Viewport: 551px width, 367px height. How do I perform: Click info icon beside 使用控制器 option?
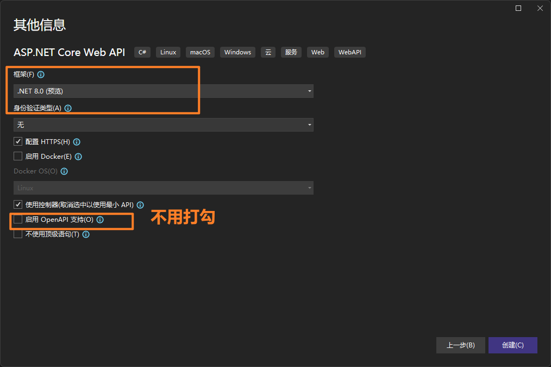coord(140,205)
